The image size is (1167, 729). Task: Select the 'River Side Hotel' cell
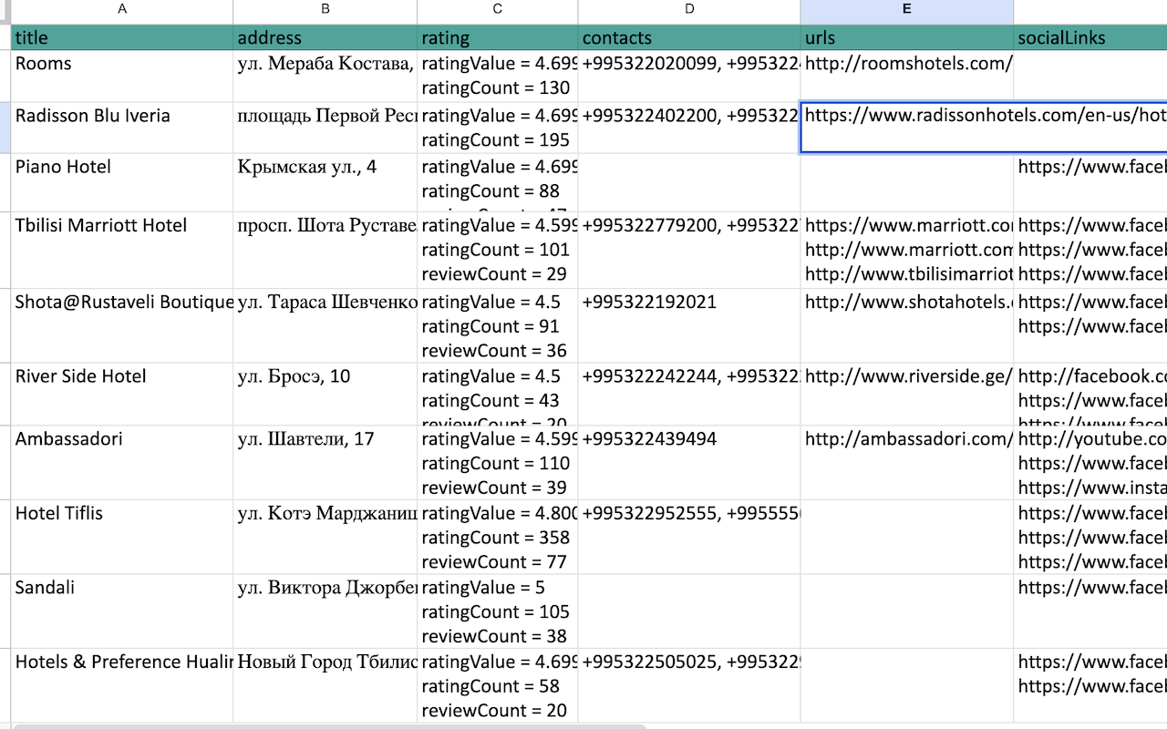[x=122, y=394]
